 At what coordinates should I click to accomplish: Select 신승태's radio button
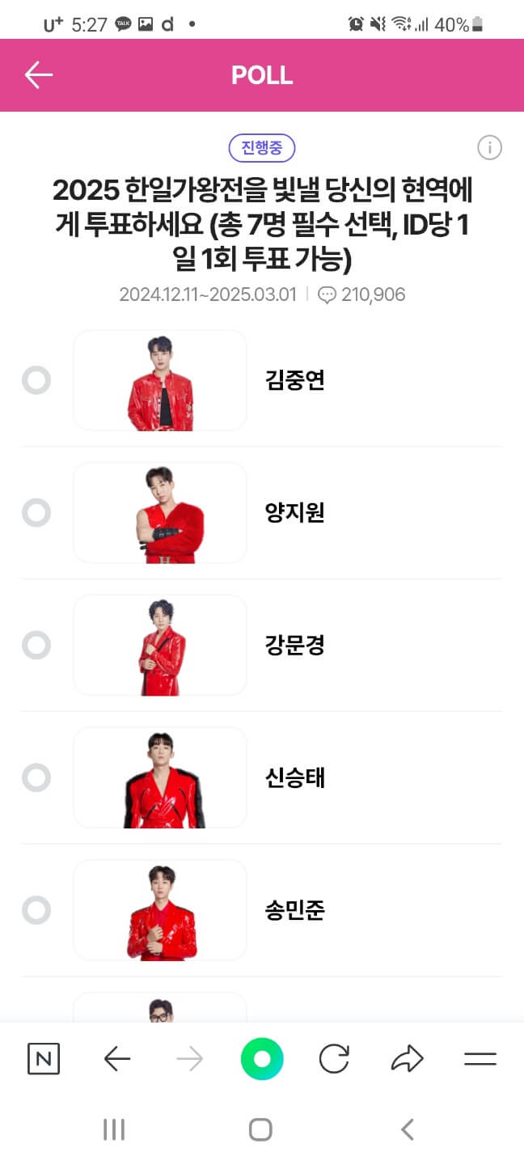[x=36, y=777]
